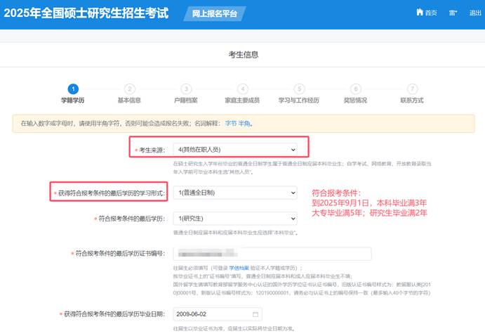Screen dimensions: 485x336
Task: Open the 半角 term explanation link
Action: point(245,123)
